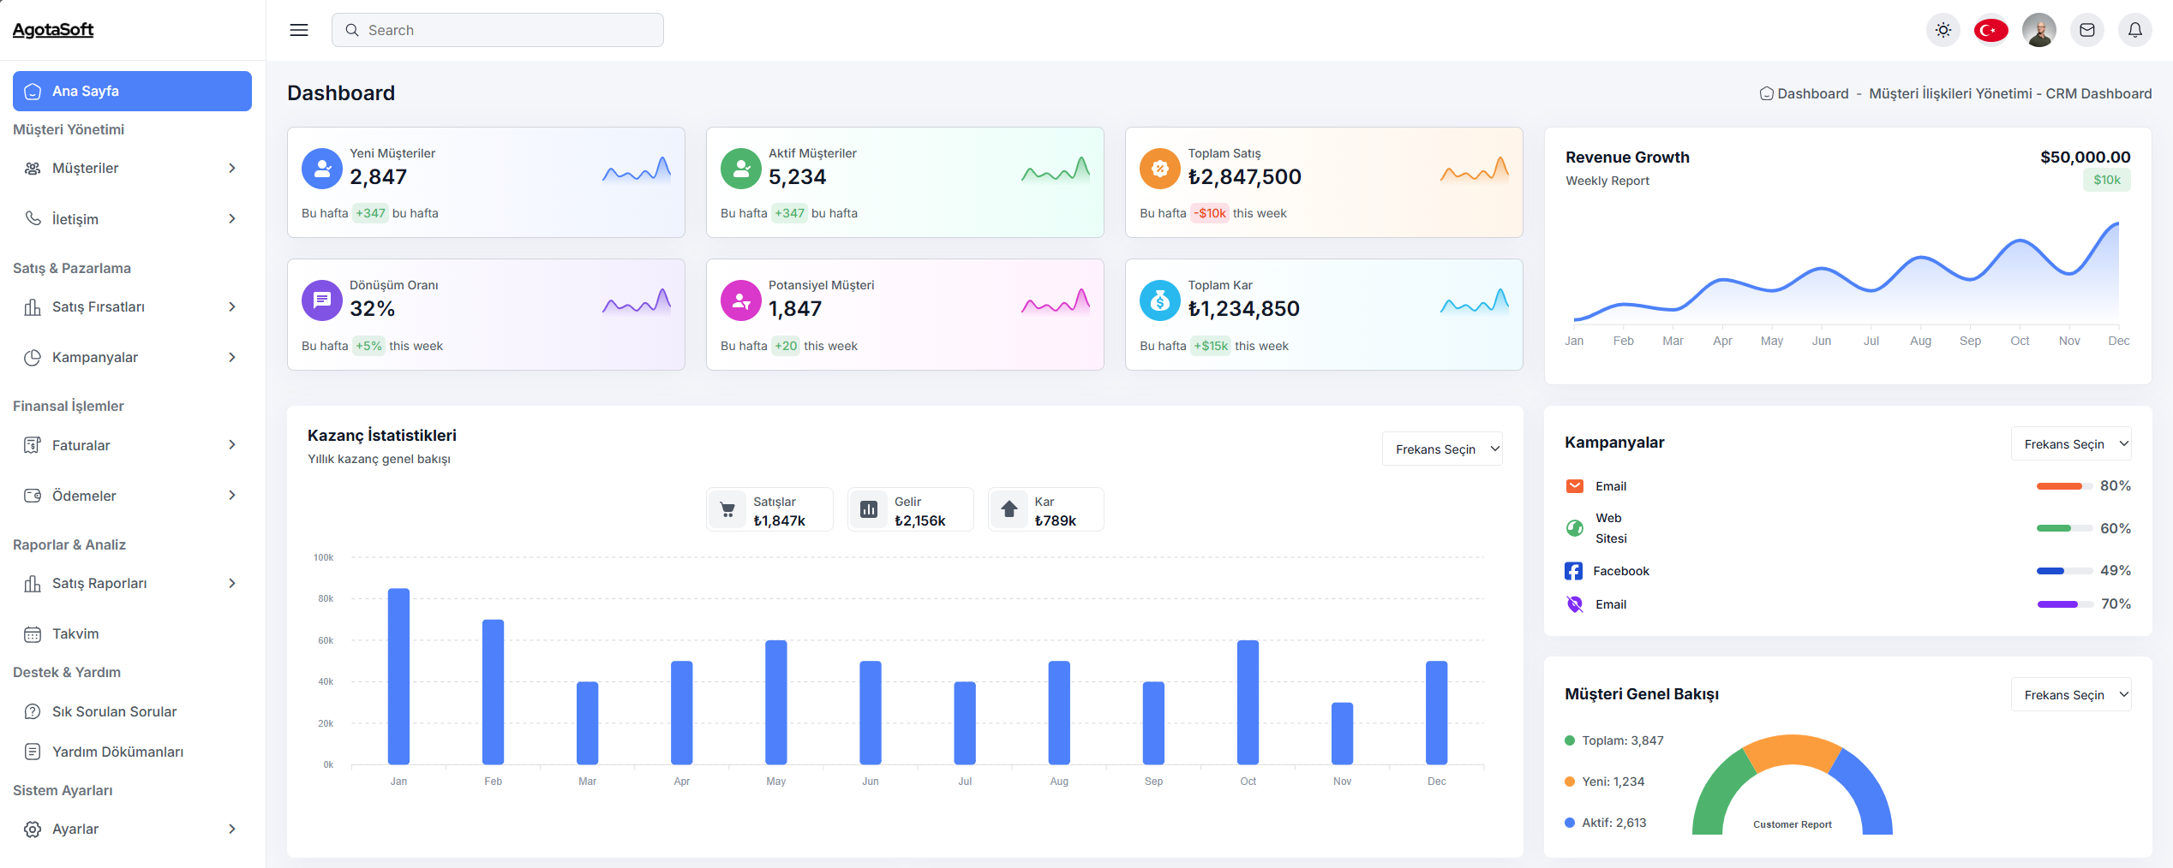Open the mail envelope icon in header

pos(2087,30)
